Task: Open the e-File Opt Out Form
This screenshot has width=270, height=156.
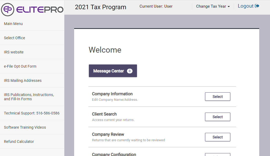Action: click(x=20, y=66)
